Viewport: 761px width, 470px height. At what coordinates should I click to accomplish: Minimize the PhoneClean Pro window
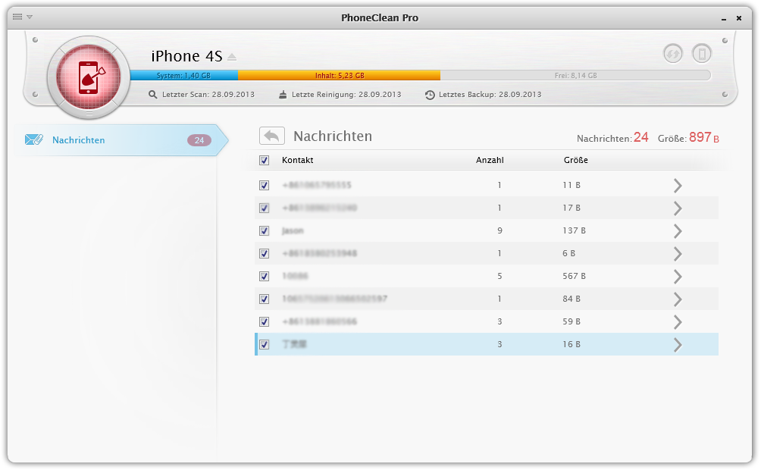point(724,18)
